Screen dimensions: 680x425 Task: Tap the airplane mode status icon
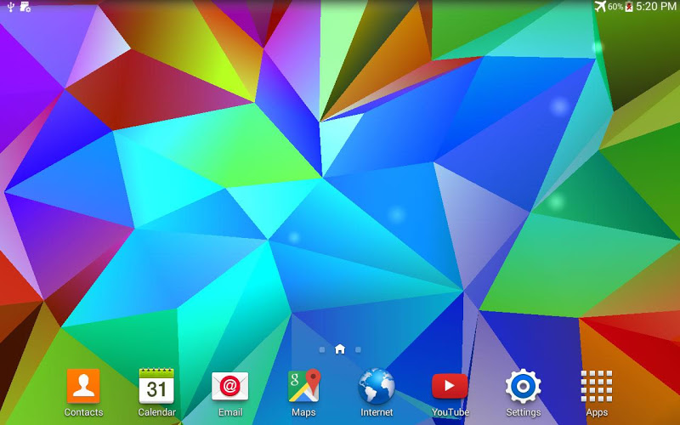tap(600, 7)
